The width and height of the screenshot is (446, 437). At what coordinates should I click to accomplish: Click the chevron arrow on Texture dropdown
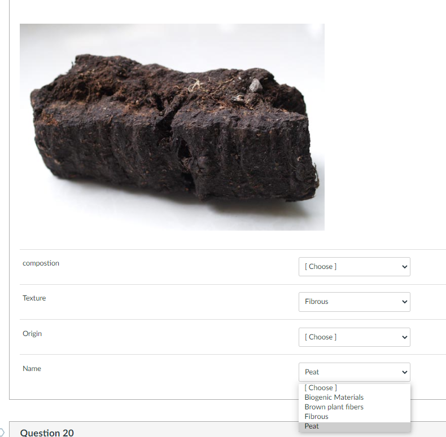click(x=404, y=302)
